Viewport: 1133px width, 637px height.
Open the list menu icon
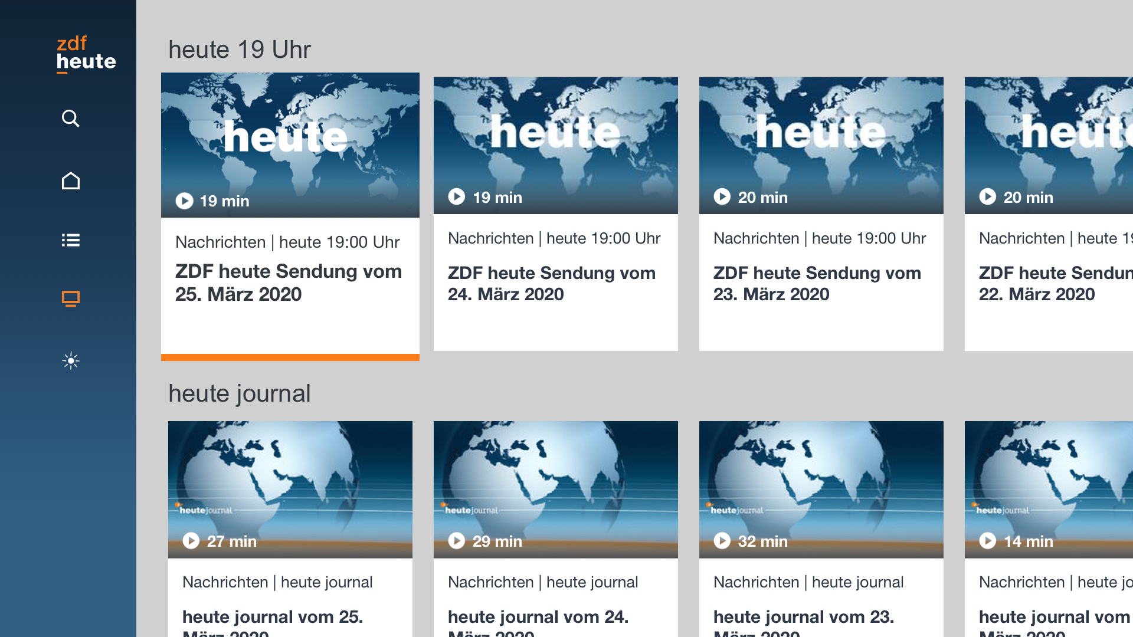pyautogui.click(x=70, y=240)
